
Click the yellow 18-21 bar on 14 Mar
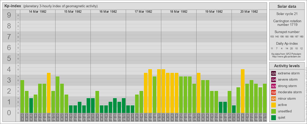coord(49,93)
